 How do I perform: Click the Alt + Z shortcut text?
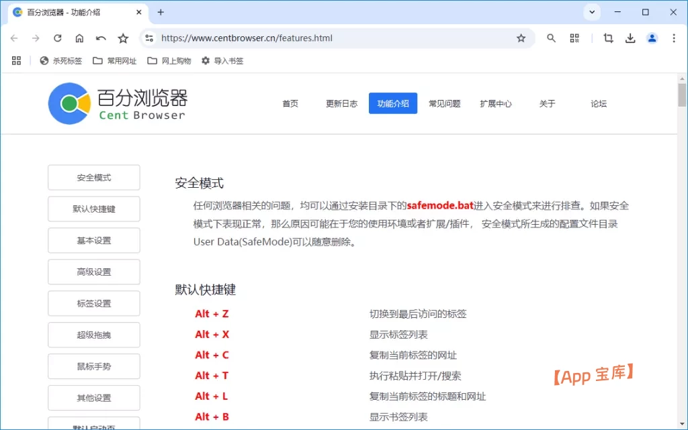pyautogui.click(x=212, y=314)
